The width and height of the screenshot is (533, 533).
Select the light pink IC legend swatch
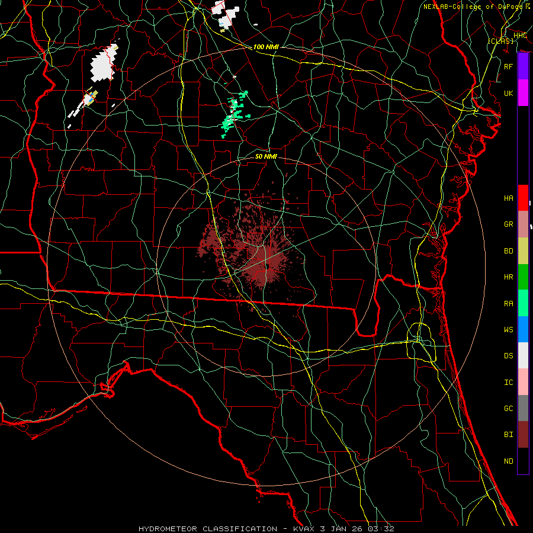pyautogui.click(x=523, y=382)
